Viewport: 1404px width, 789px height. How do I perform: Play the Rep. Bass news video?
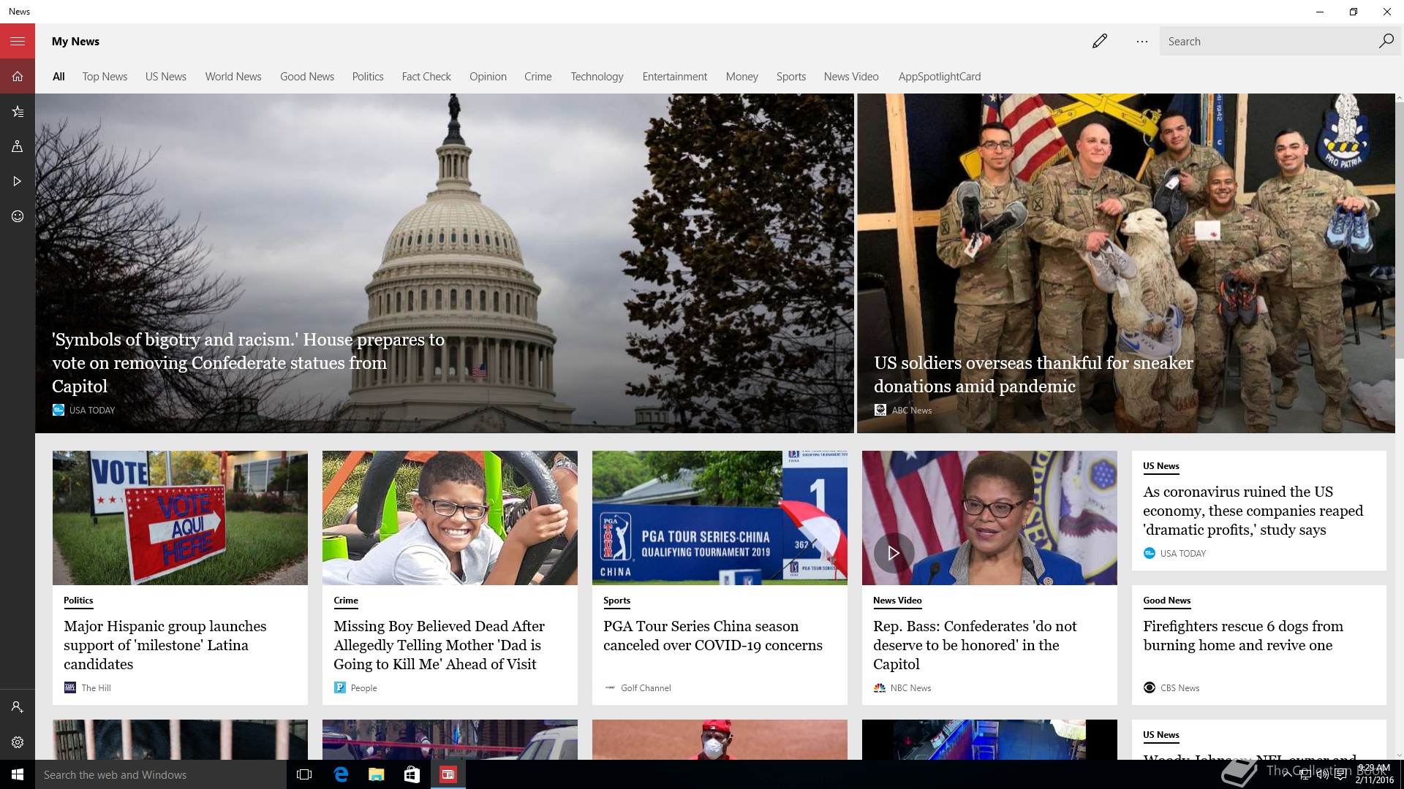pyautogui.click(x=893, y=553)
